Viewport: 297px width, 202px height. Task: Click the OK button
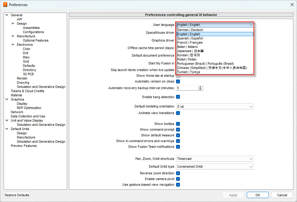(258, 195)
